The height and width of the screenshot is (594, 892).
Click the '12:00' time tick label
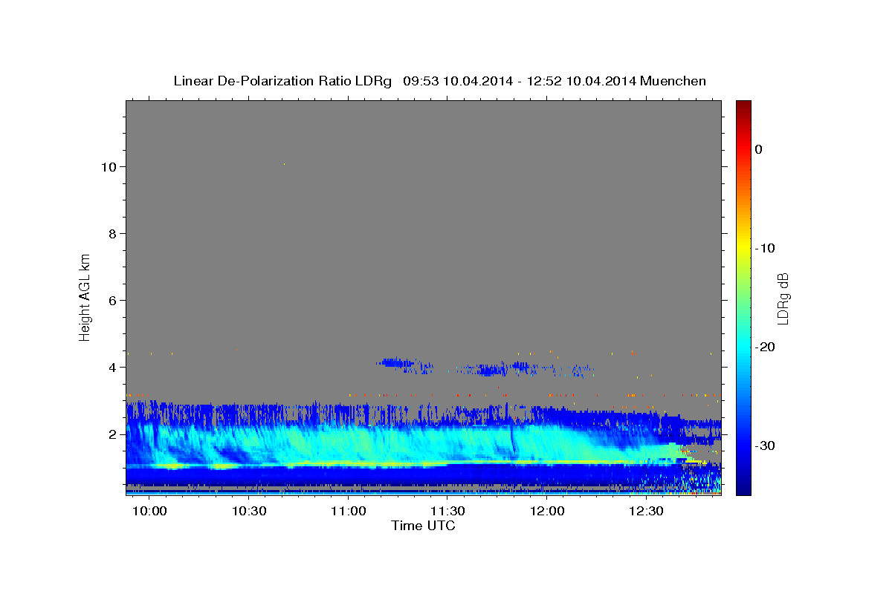[x=547, y=512]
